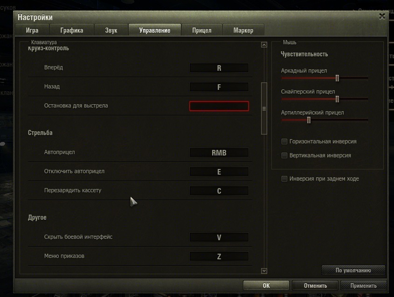Grab the keyboard list scrollbar handle
394x297 pixels.
(x=264, y=108)
